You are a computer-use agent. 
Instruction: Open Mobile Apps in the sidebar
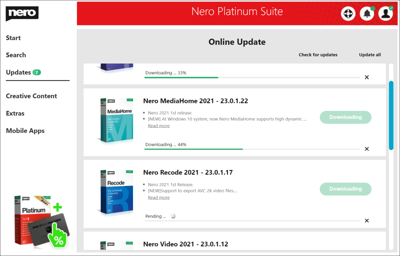pyautogui.click(x=25, y=131)
